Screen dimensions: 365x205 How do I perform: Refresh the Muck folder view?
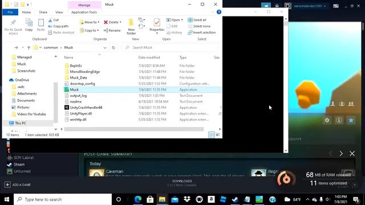pos(113,47)
